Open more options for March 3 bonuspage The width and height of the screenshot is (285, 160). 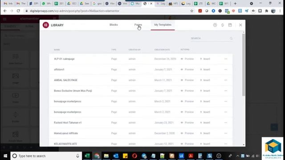coord(226,101)
